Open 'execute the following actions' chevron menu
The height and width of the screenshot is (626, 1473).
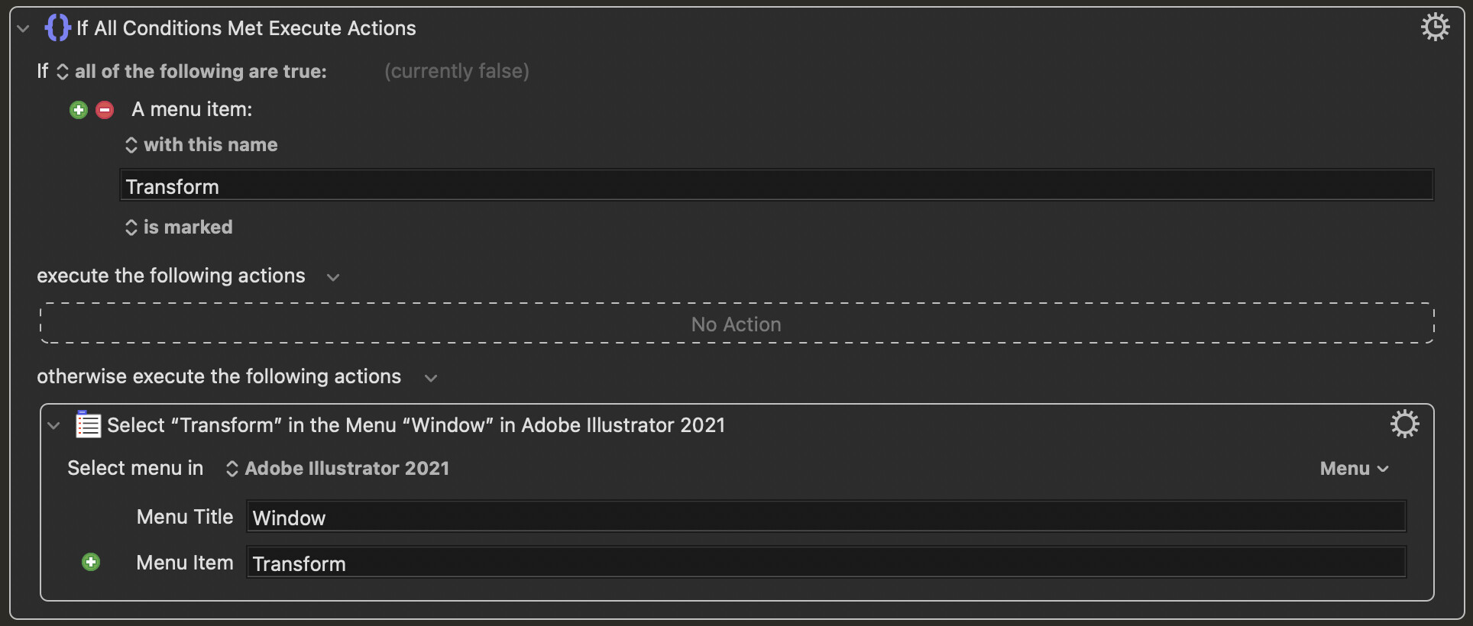point(333,277)
